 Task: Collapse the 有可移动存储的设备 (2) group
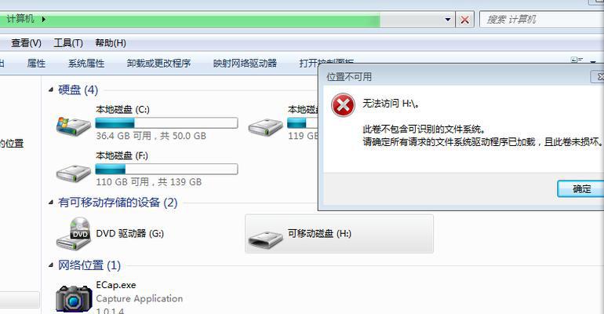point(51,203)
